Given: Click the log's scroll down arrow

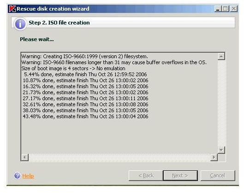Looking at the screenshot, I should pos(221,150).
